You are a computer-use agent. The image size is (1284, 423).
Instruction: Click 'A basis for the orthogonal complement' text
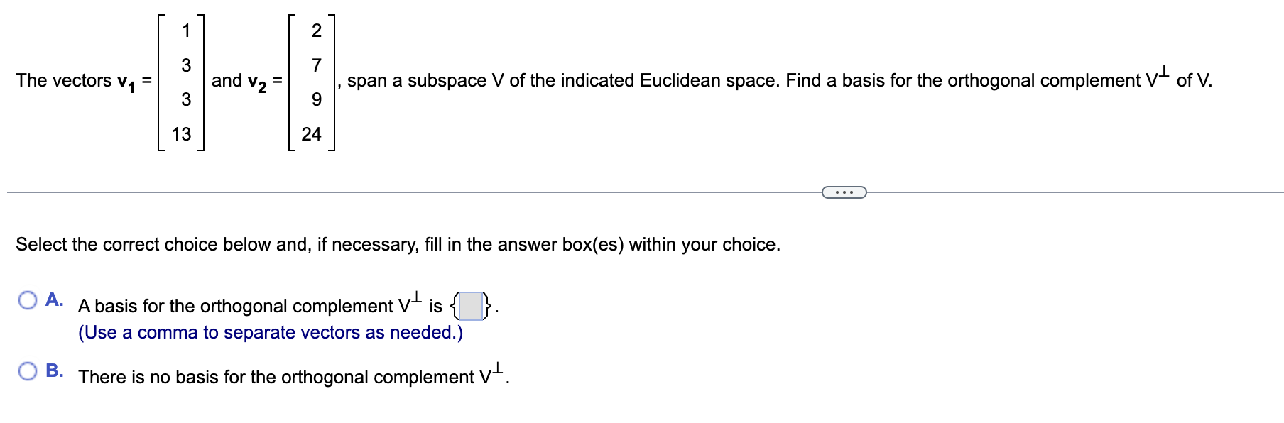point(234,305)
